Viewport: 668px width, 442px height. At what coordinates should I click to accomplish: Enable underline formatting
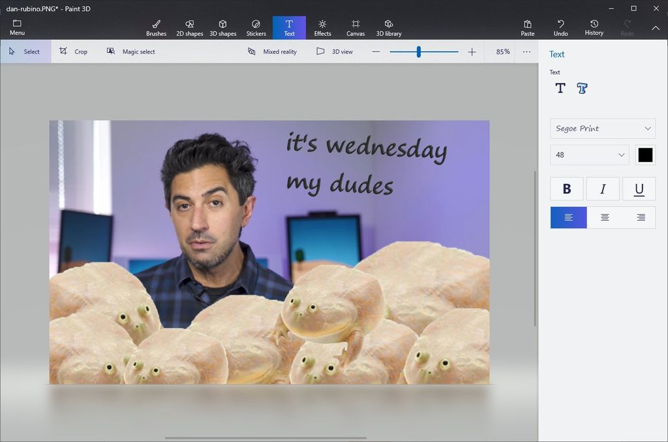click(x=639, y=189)
